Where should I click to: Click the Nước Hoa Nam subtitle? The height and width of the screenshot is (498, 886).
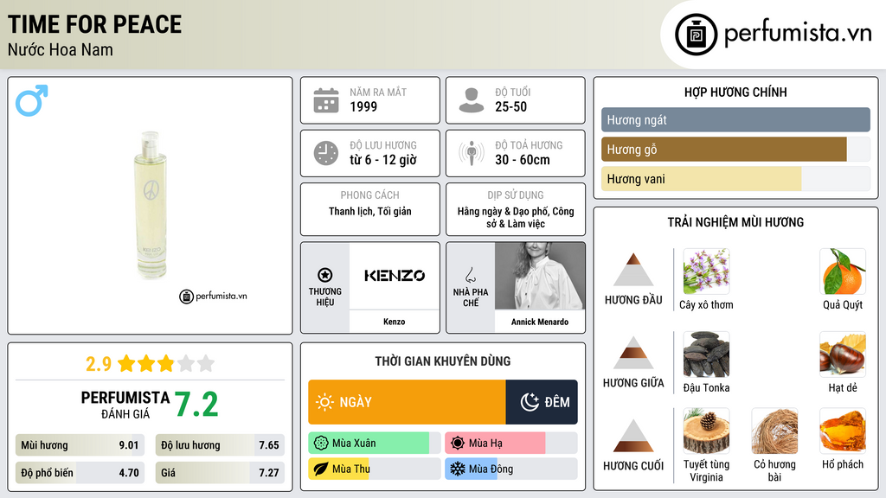tap(60, 49)
